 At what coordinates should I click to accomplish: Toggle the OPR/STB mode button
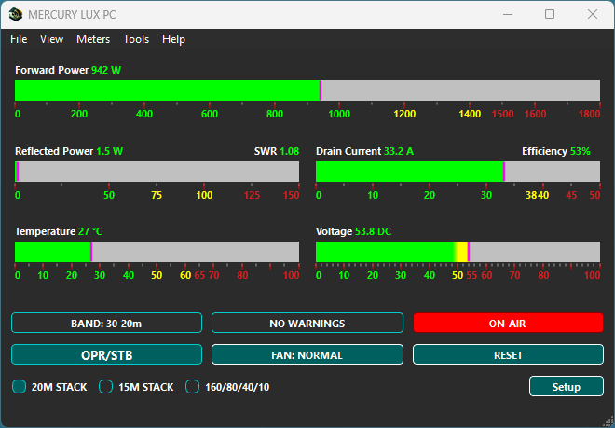106,355
